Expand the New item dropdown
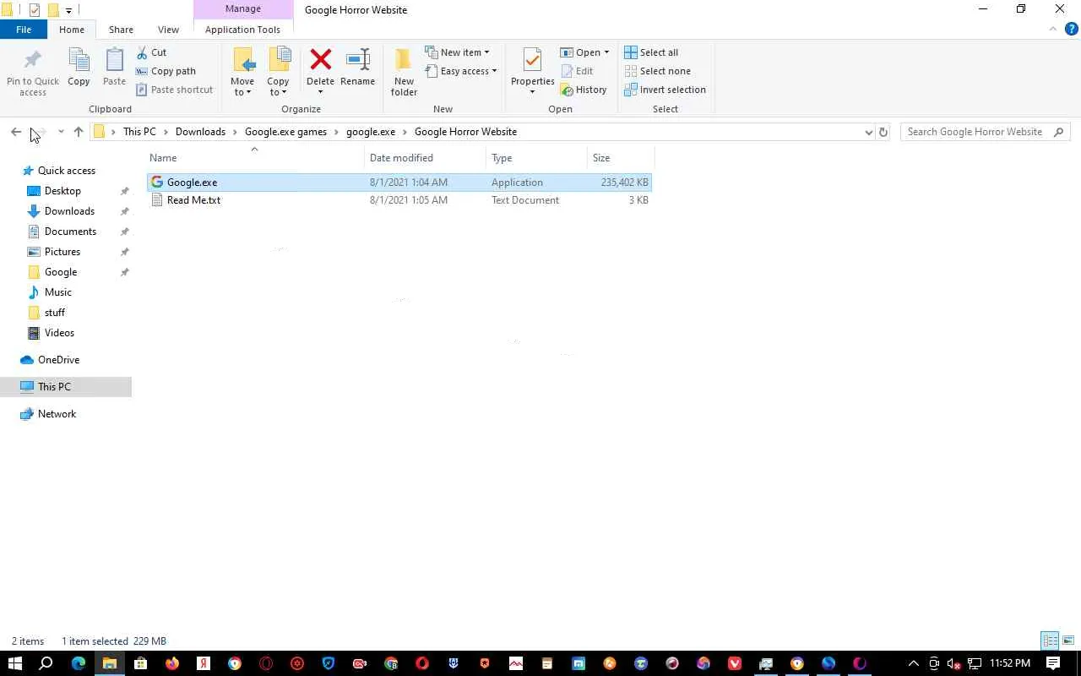The image size is (1081, 676). click(457, 52)
